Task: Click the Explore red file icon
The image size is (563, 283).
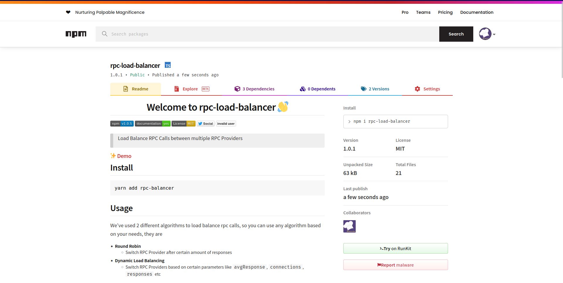Action: click(x=177, y=89)
